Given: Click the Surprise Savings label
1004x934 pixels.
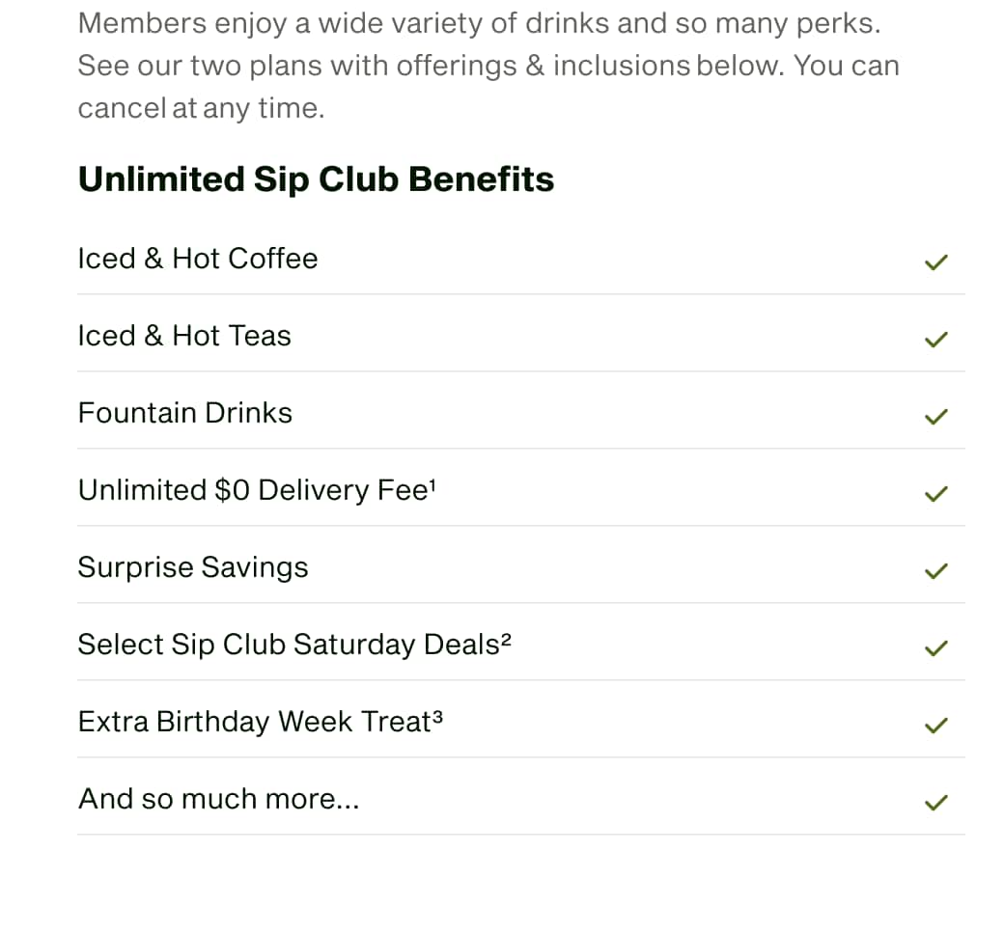Looking at the screenshot, I should point(193,567).
